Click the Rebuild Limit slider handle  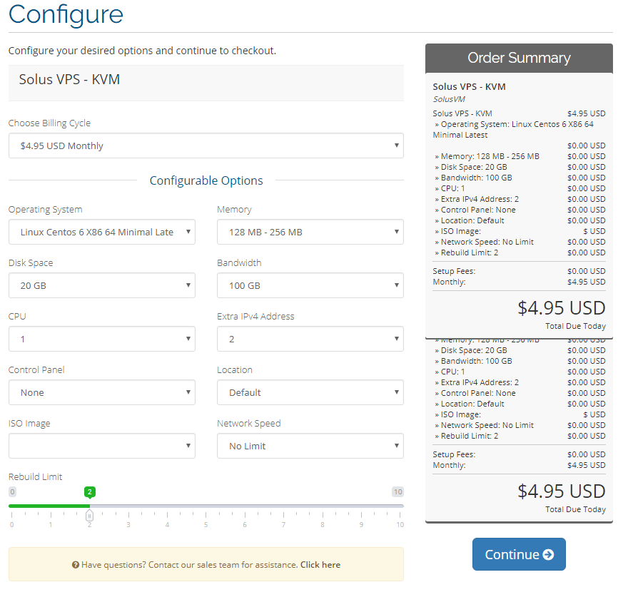tap(89, 515)
